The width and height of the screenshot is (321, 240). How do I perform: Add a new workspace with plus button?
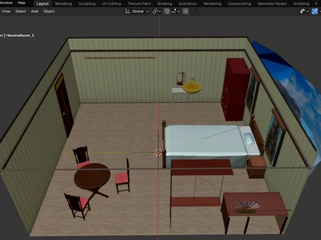[316, 3]
